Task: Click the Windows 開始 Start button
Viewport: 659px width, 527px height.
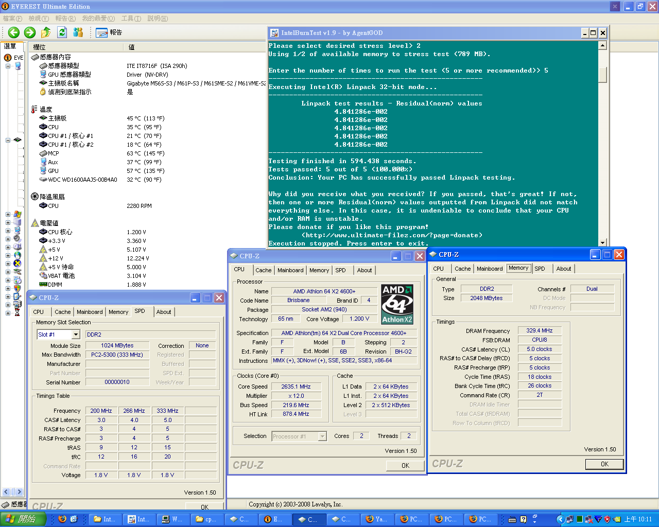Action: pyautogui.click(x=23, y=519)
